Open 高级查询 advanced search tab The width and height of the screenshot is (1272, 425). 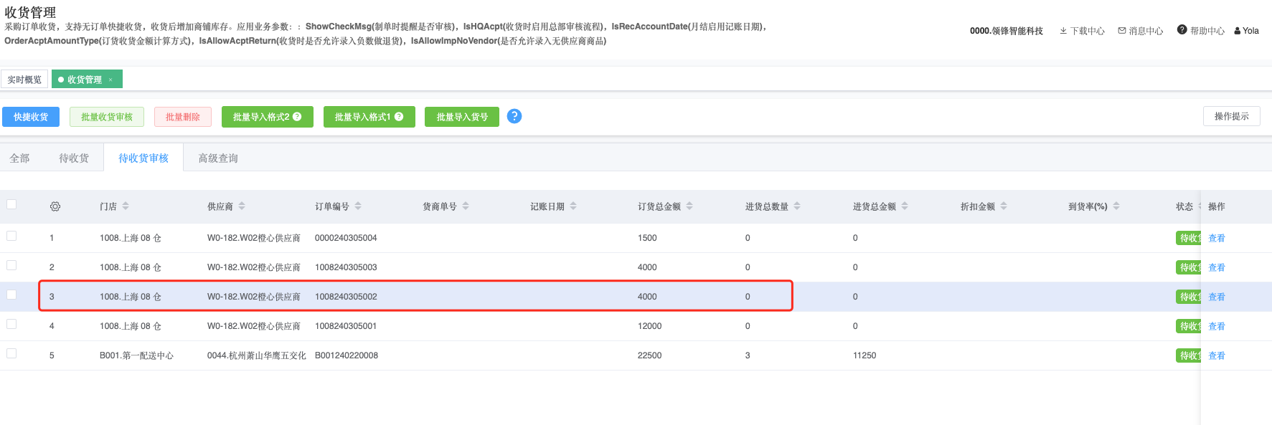pyautogui.click(x=218, y=158)
